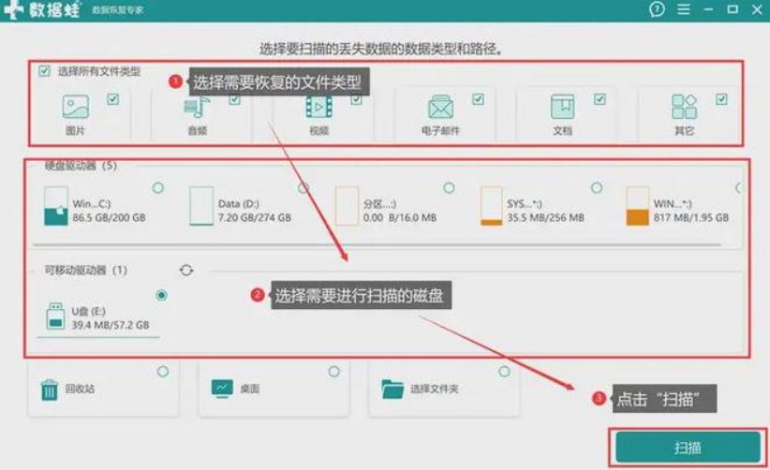Viewport: 770px width, 470px height.
Task: Click the 选择文件夹 label text
Action: [434, 389]
